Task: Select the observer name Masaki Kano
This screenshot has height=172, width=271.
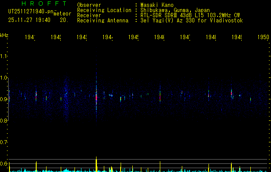Action: click(x=157, y=5)
